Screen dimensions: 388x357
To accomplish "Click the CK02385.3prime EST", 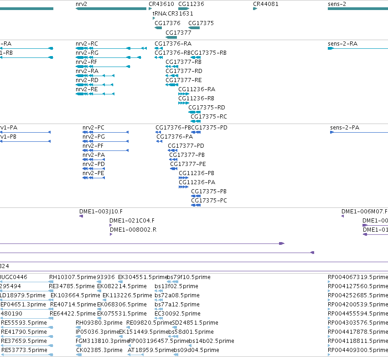I will (x=99, y=350).
